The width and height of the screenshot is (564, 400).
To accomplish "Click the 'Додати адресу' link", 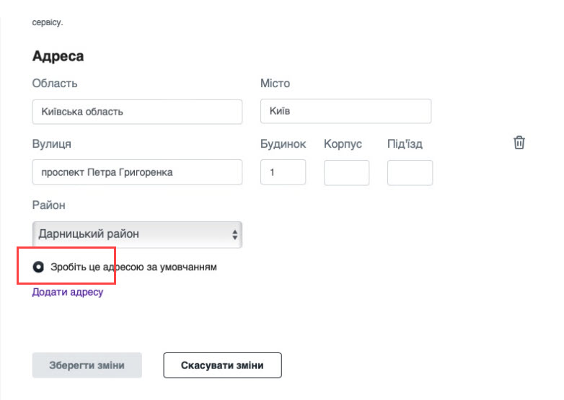I will click(68, 292).
